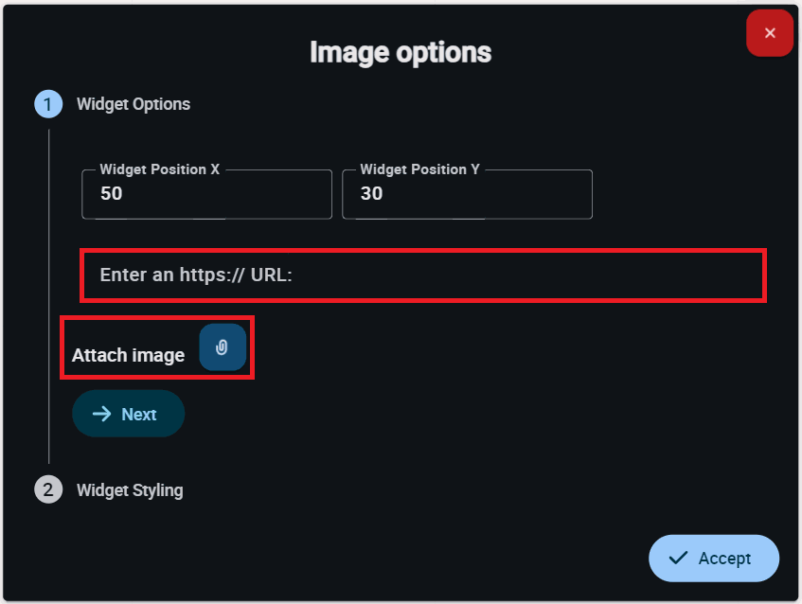The height and width of the screenshot is (604, 802).
Task: Click the "Widget Position X" floating label
Action: click(x=159, y=169)
